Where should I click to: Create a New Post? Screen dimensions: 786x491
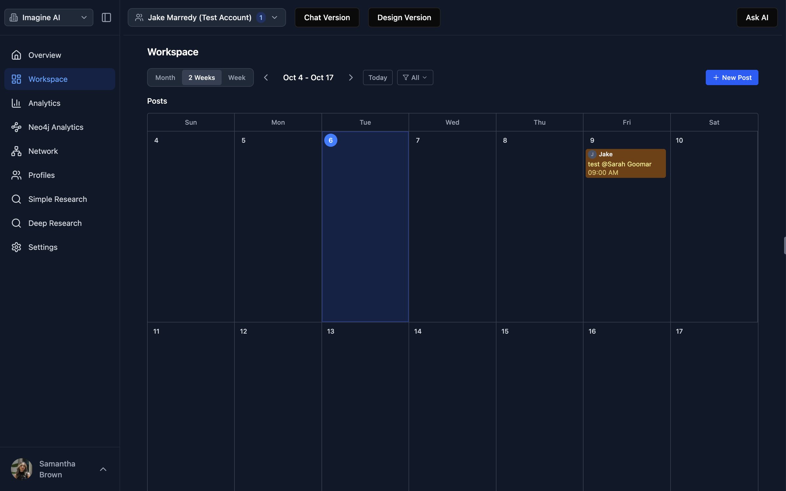coord(732,78)
